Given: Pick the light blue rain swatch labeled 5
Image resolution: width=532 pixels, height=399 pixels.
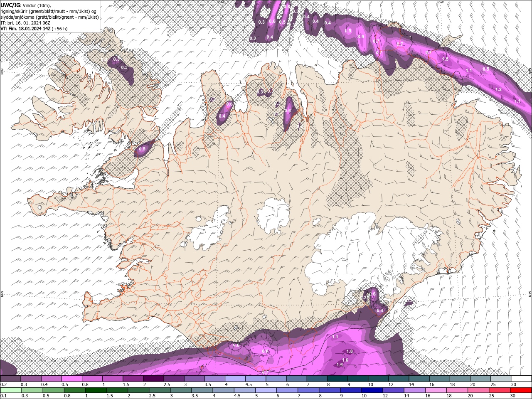Looking at the screenshot, I should click(x=265, y=390).
